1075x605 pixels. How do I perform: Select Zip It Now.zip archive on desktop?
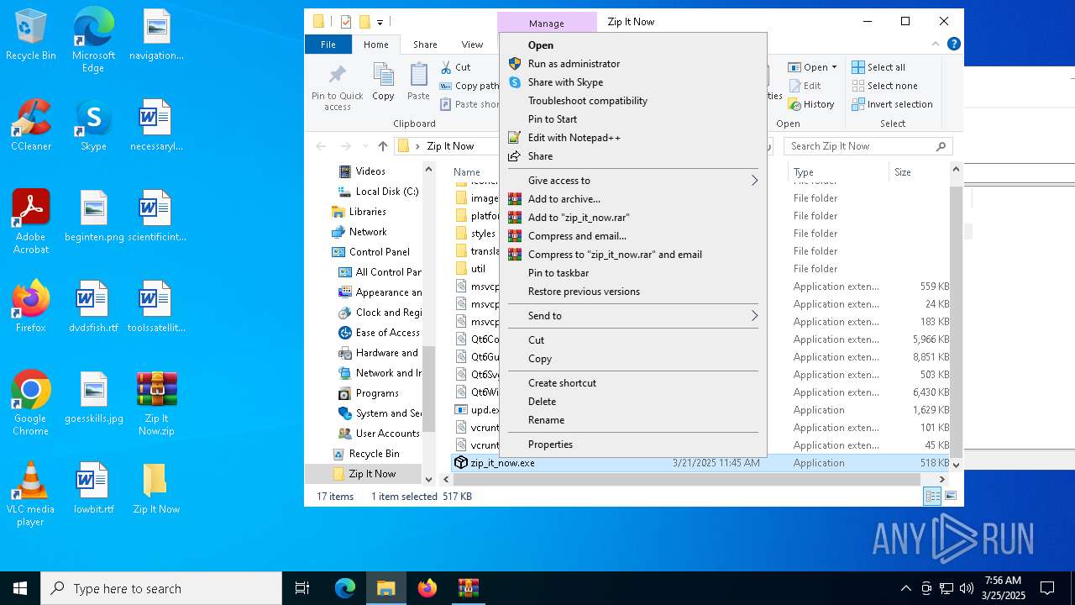tap(156, 403)
